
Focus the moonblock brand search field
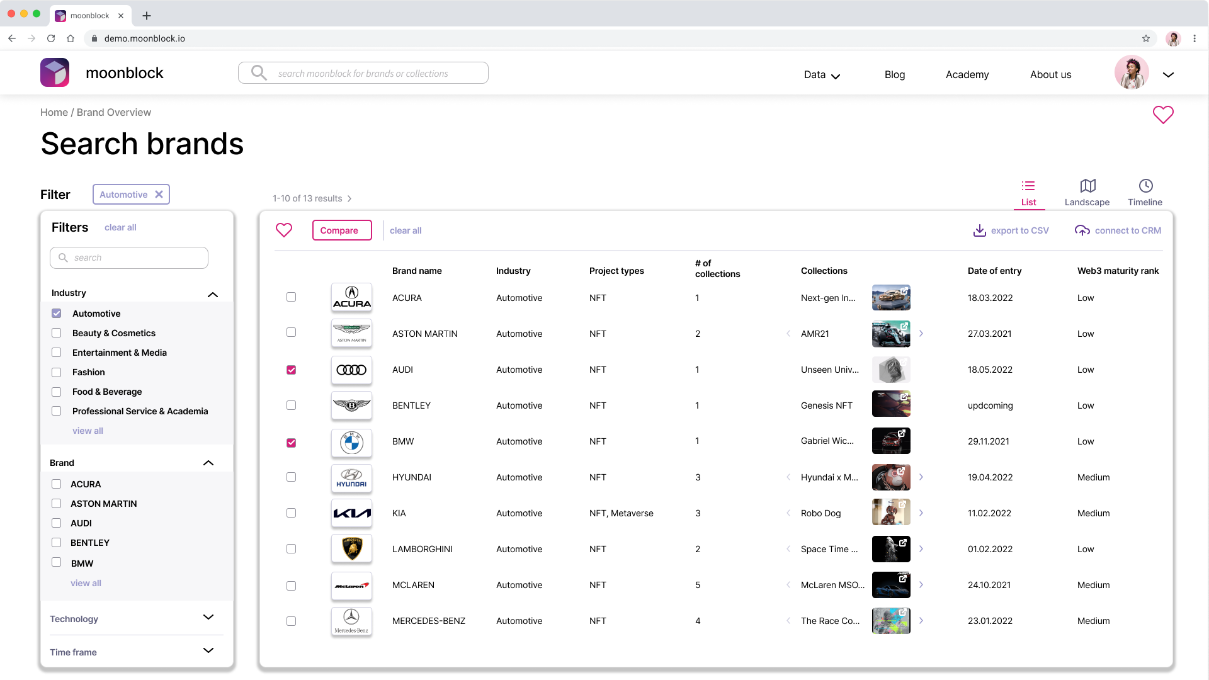point(363,73)
